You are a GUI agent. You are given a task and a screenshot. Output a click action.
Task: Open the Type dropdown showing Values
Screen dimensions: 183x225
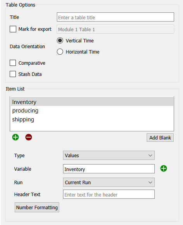[x=109, y=155]
